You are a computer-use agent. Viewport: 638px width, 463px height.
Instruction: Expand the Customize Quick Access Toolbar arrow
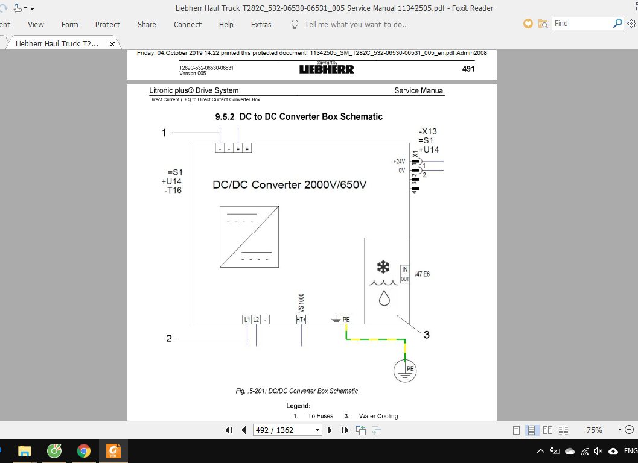pyautogui.click(x=32, y=8)
